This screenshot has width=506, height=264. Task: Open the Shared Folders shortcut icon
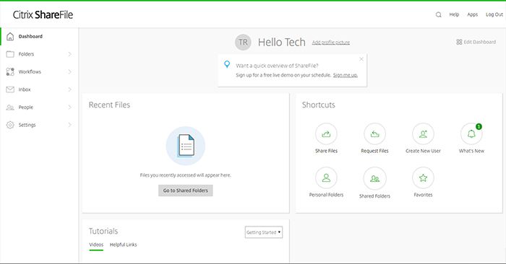coord(374,178)
